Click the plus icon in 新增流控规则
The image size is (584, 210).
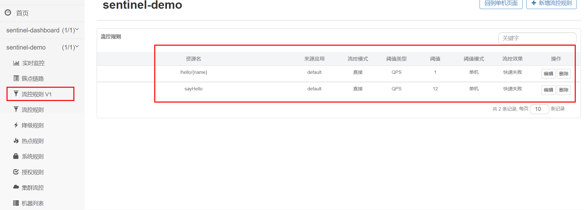coord(534,3)
